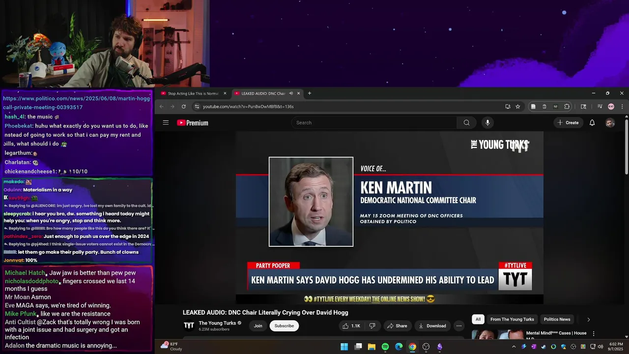Open the Chrome three-dot menu
The width and height of the screenshot is (629, 354).
tap(622, 106)
